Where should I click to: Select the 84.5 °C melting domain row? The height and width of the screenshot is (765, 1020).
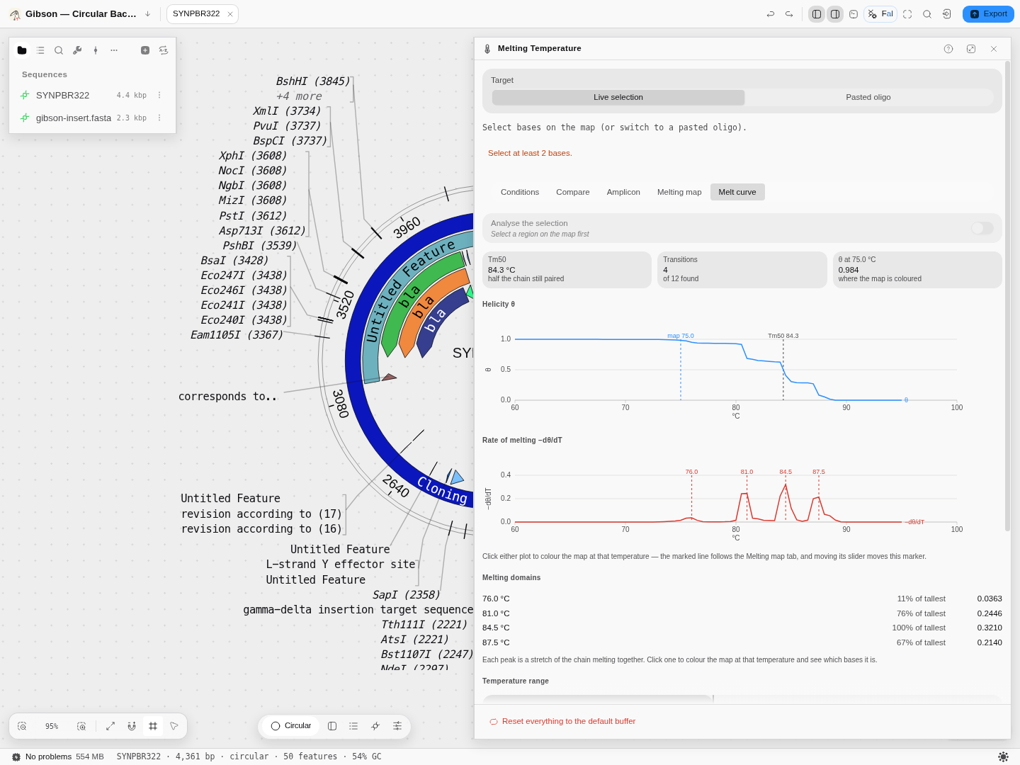pyautogui.click(x=742, y=628)
